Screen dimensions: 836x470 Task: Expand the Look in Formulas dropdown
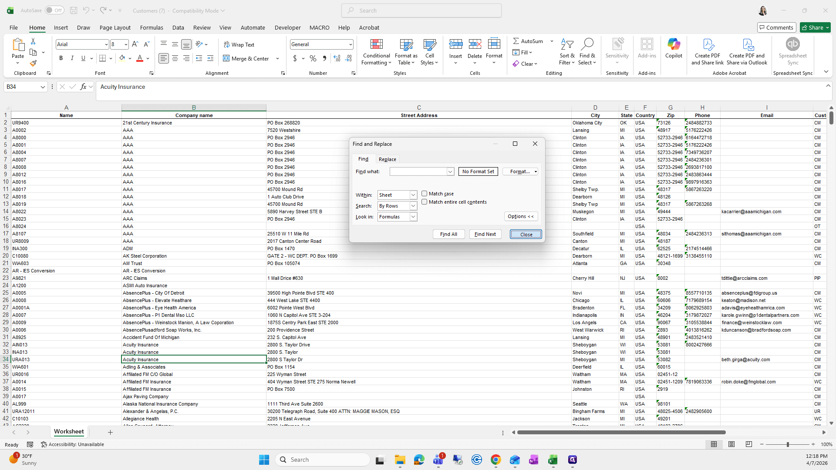pos(413,217)
